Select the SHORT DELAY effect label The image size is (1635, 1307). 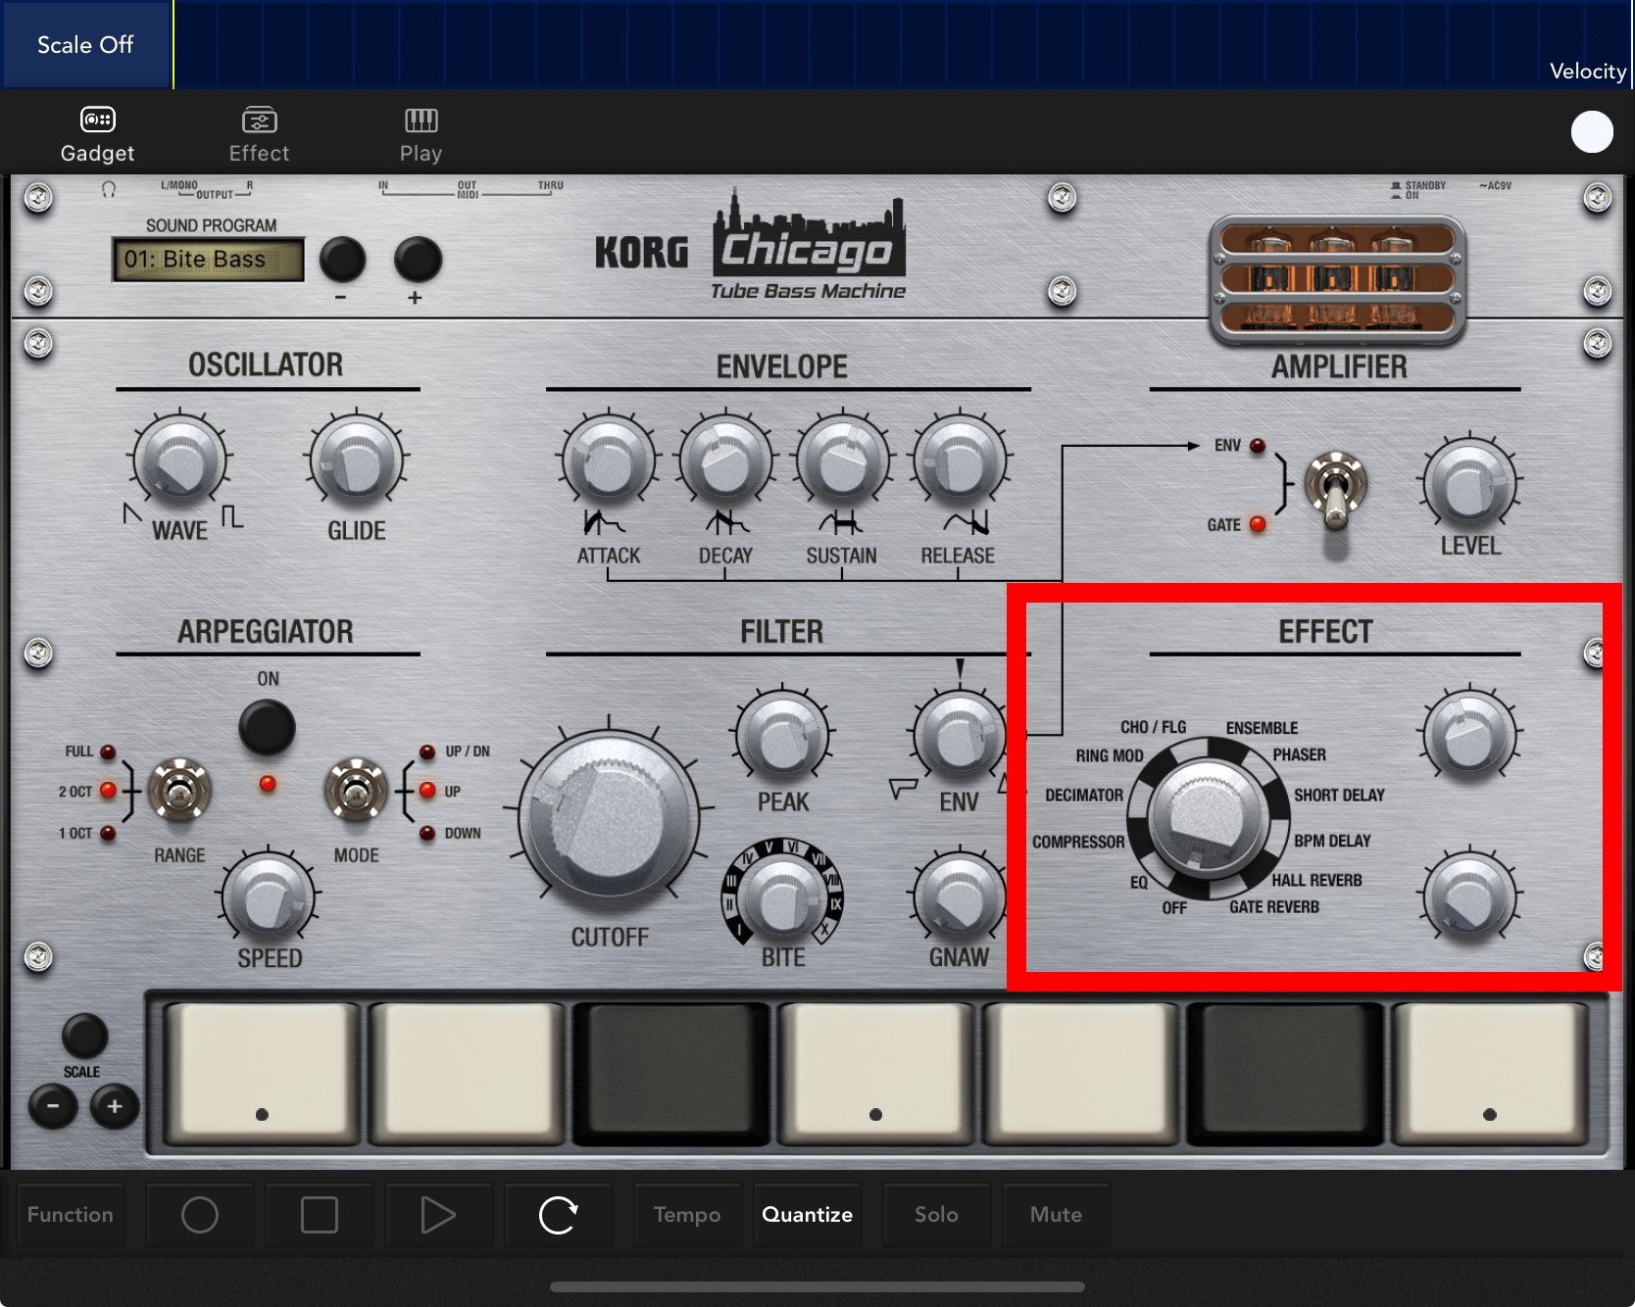[x=1339, y=795]
